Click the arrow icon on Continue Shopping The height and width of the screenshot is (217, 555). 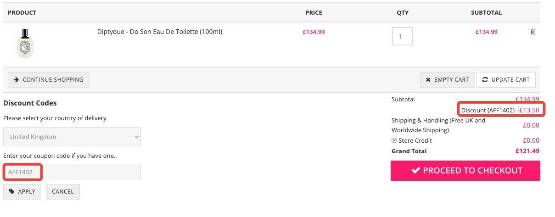coord(16,80)
